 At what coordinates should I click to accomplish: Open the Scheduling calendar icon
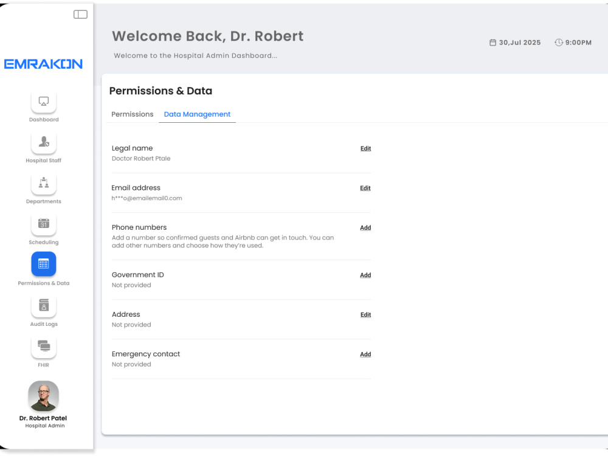pos(43,224)
